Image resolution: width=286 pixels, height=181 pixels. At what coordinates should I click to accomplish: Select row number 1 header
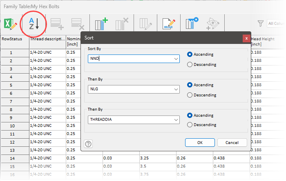coord(15,53)
